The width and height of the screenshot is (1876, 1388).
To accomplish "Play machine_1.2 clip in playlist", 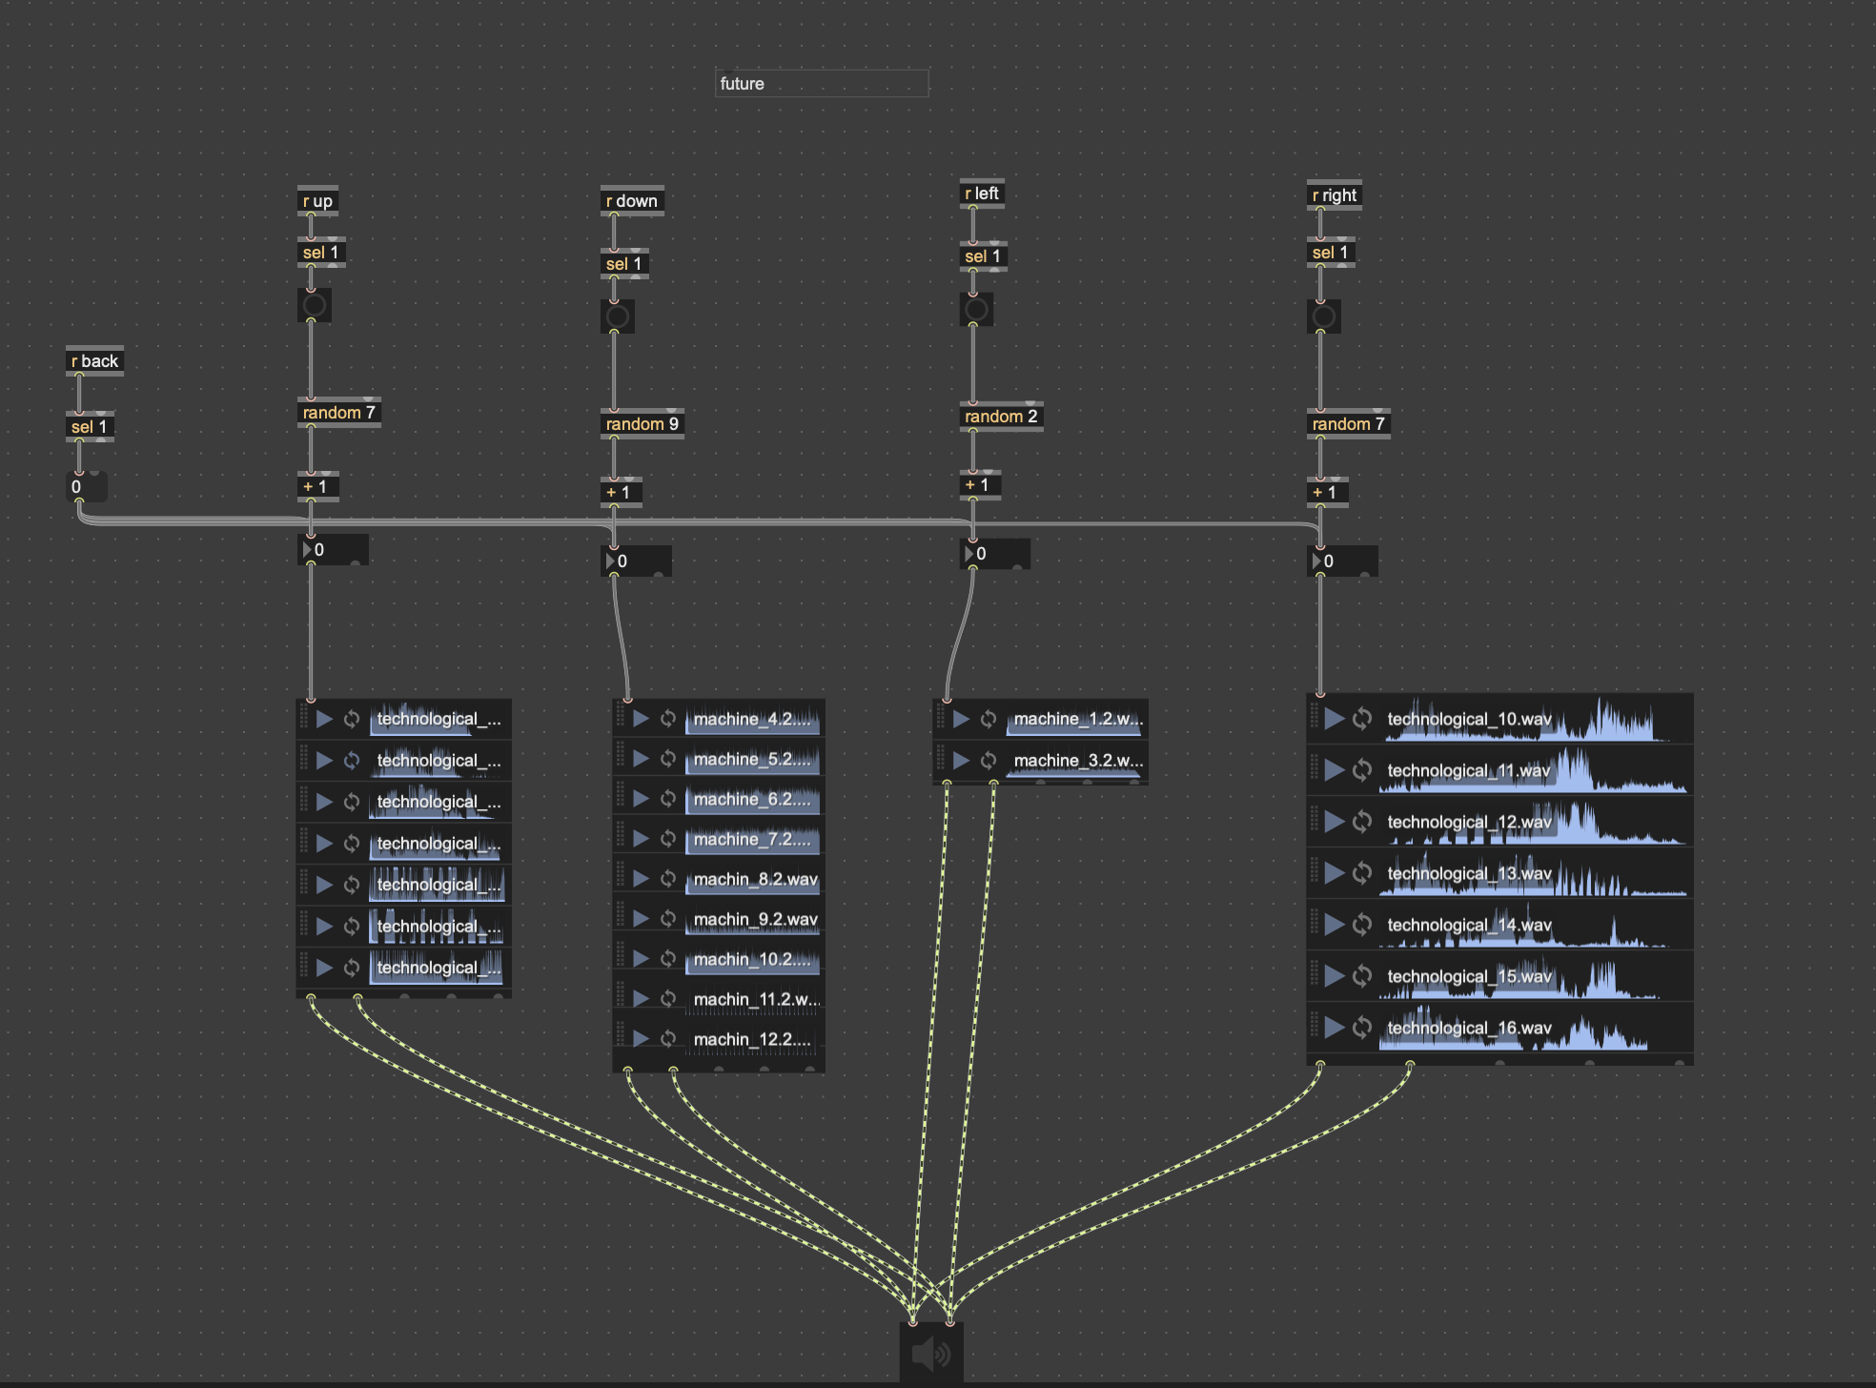I will (961, 719).
